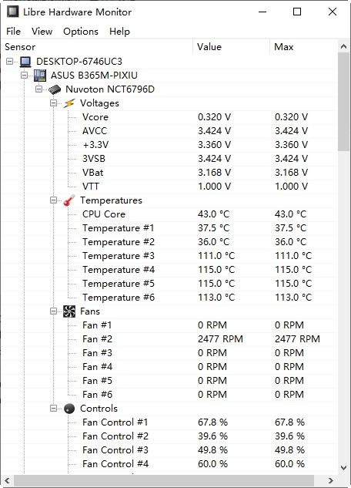The image size is (351, 488).
Task: Click the 43.0 °C value of CPU Core
Action: [213, 214]
